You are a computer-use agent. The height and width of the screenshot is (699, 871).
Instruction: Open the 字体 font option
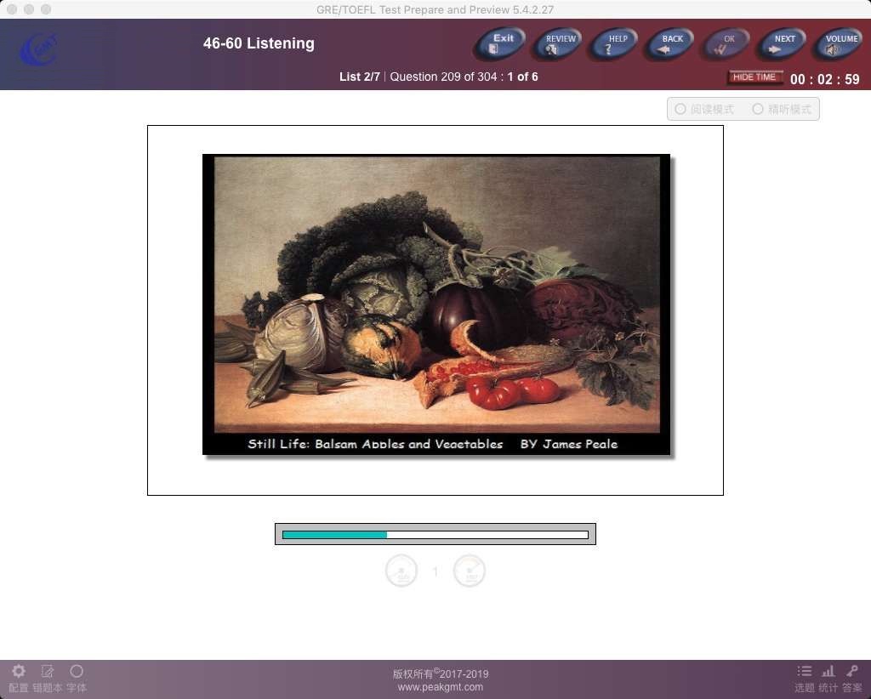click(77, 679)
